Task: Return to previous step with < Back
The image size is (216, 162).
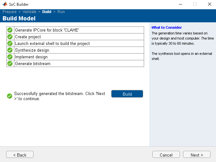Action: pyautogui.click(x=20, y=155)
